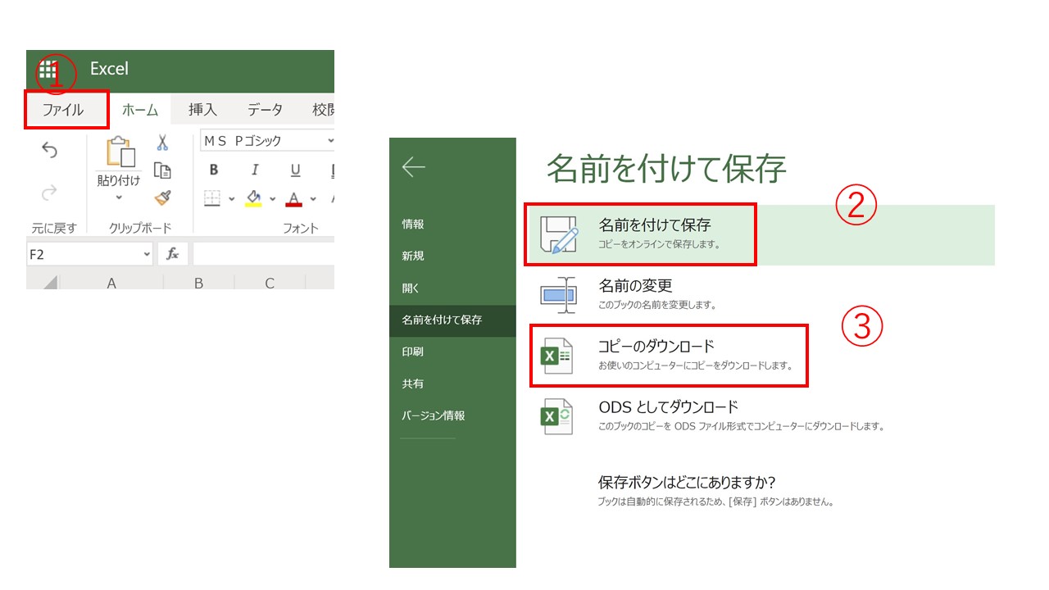Expand the 貼り付け dropdown arrow

tap(119, 197)
